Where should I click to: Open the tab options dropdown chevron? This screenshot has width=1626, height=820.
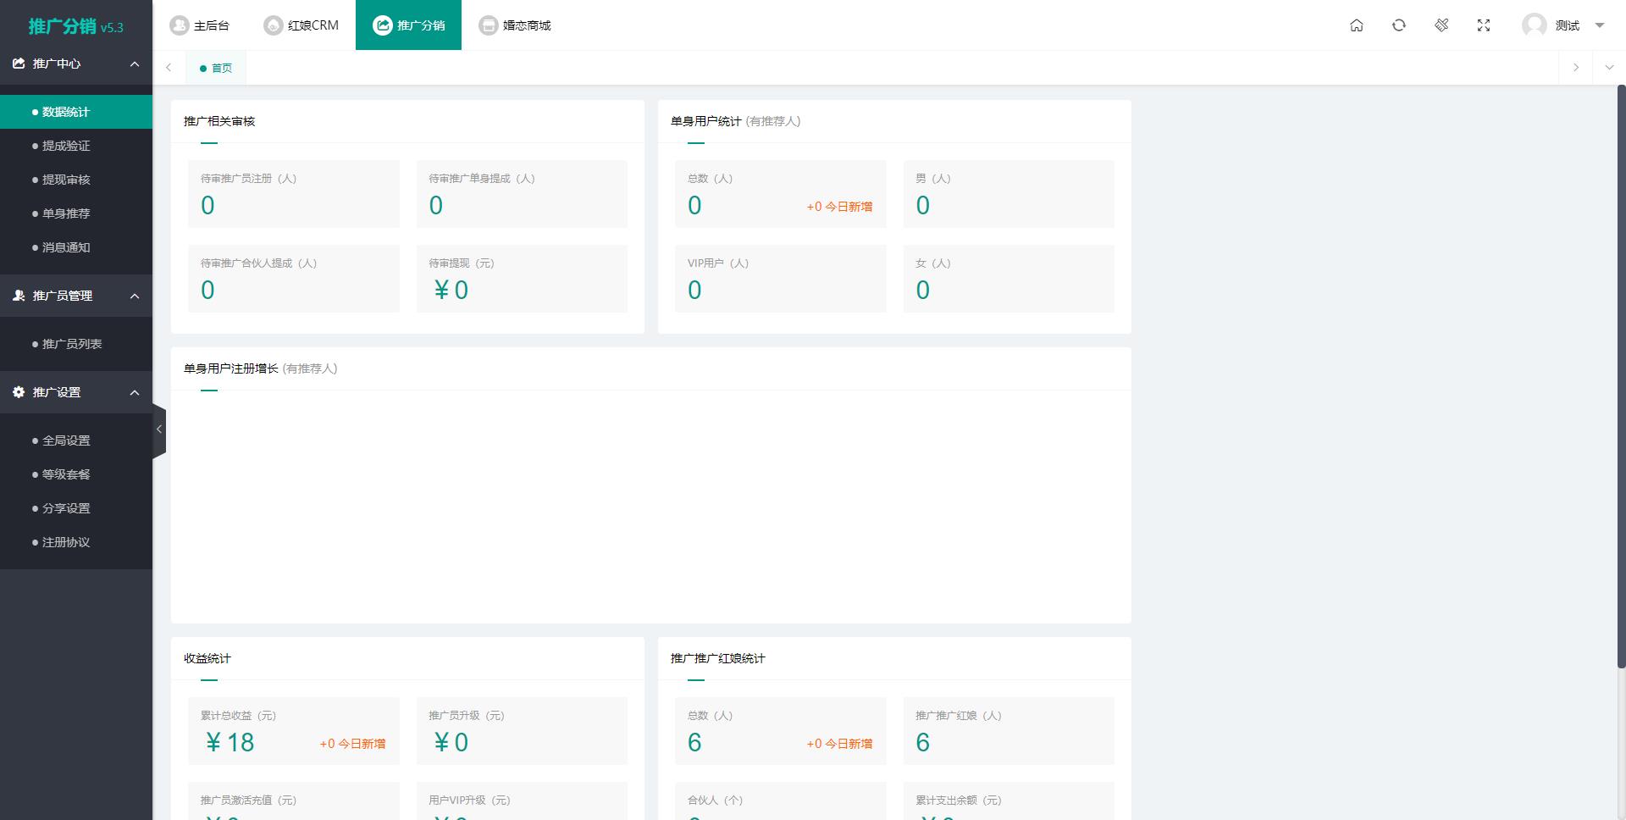[1609, 68]
